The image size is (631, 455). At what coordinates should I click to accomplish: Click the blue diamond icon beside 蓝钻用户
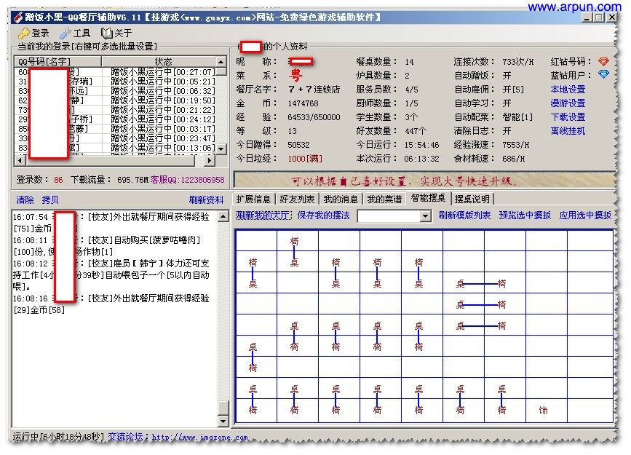tap(603, 74)
